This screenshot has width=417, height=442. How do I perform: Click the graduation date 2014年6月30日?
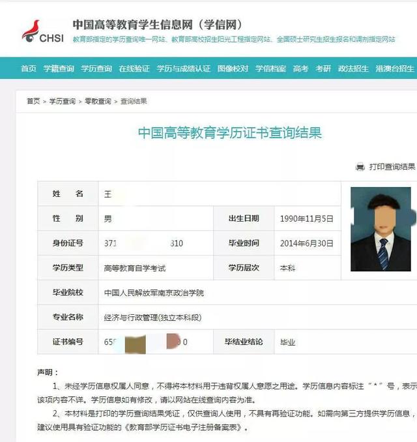coord(306,243)
